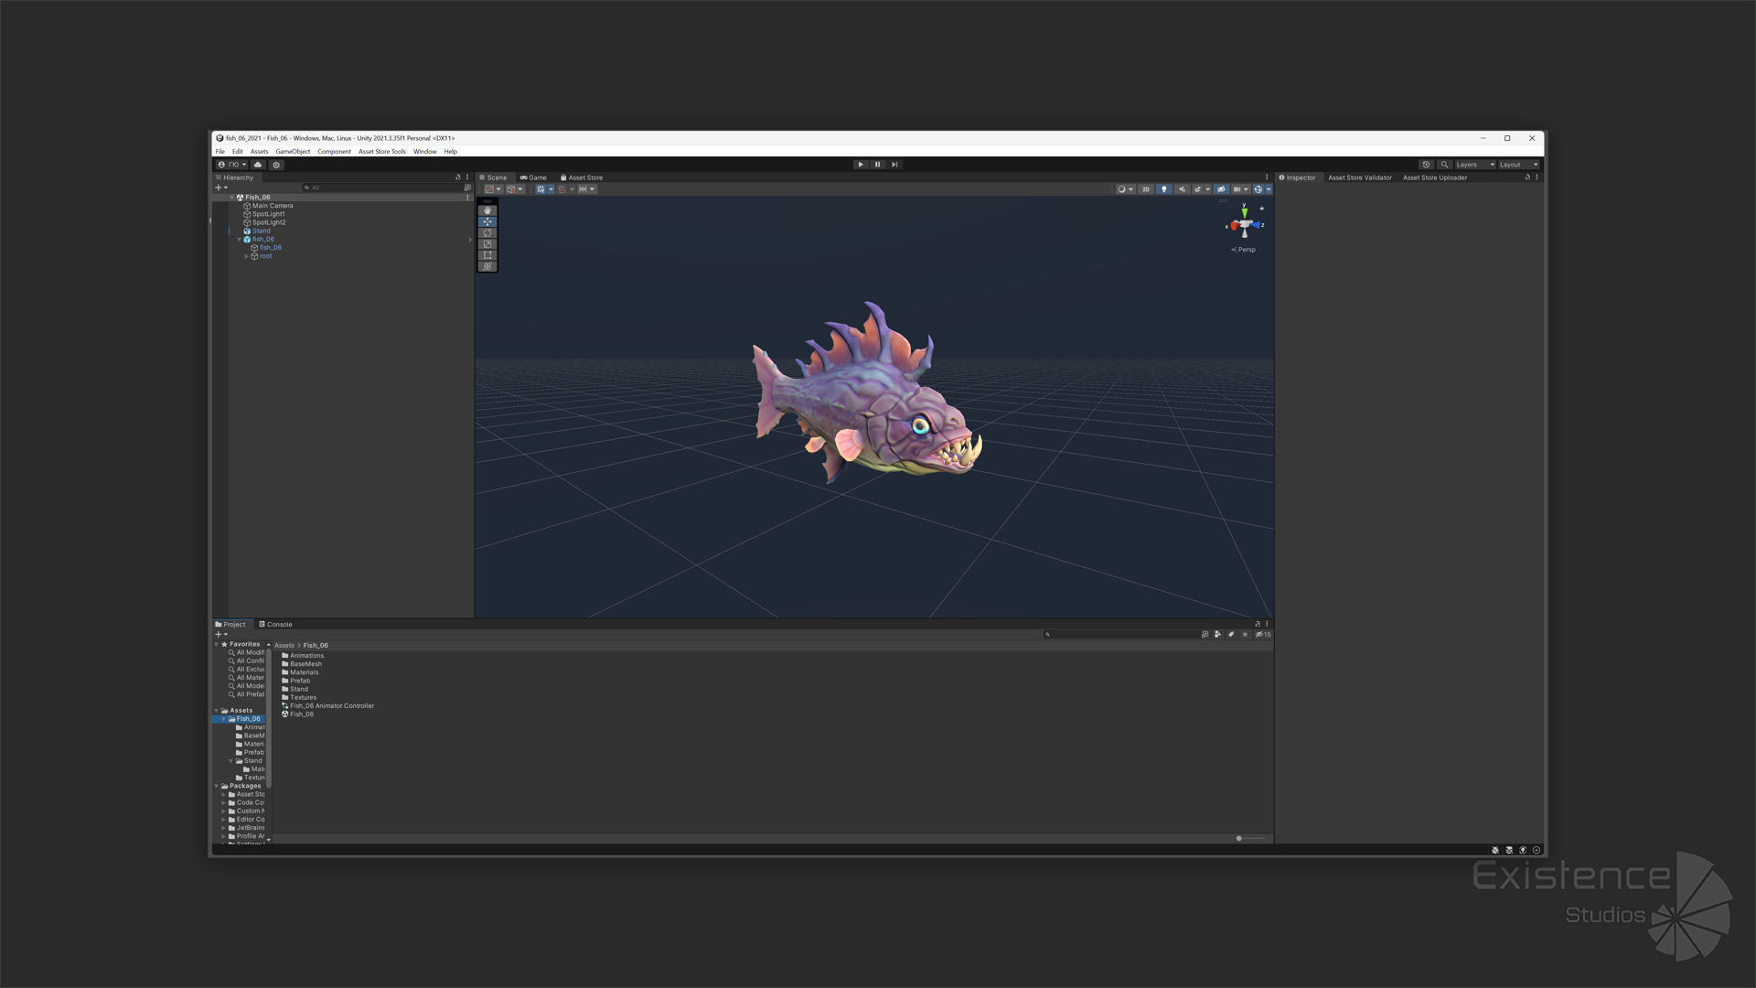Viewport: 1756px width, 988px height.
Task: Toggle the Inspector panel lock
Action: (x=1527, y=177)
